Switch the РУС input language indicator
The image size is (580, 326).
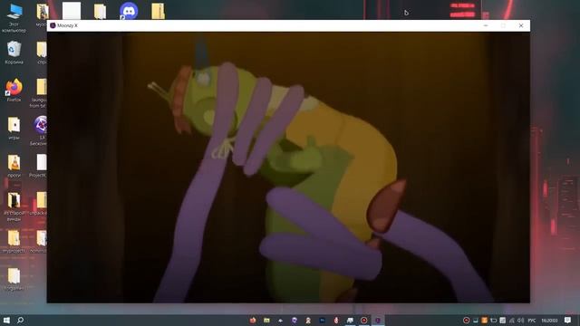532,320
